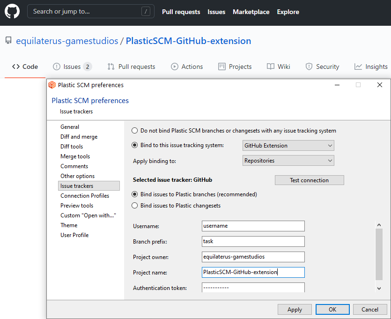391x319 pixels.
Task: Click the Username input field
Action: click(253, 226)
